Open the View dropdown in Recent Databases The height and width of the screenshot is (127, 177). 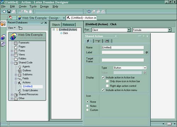12,28
